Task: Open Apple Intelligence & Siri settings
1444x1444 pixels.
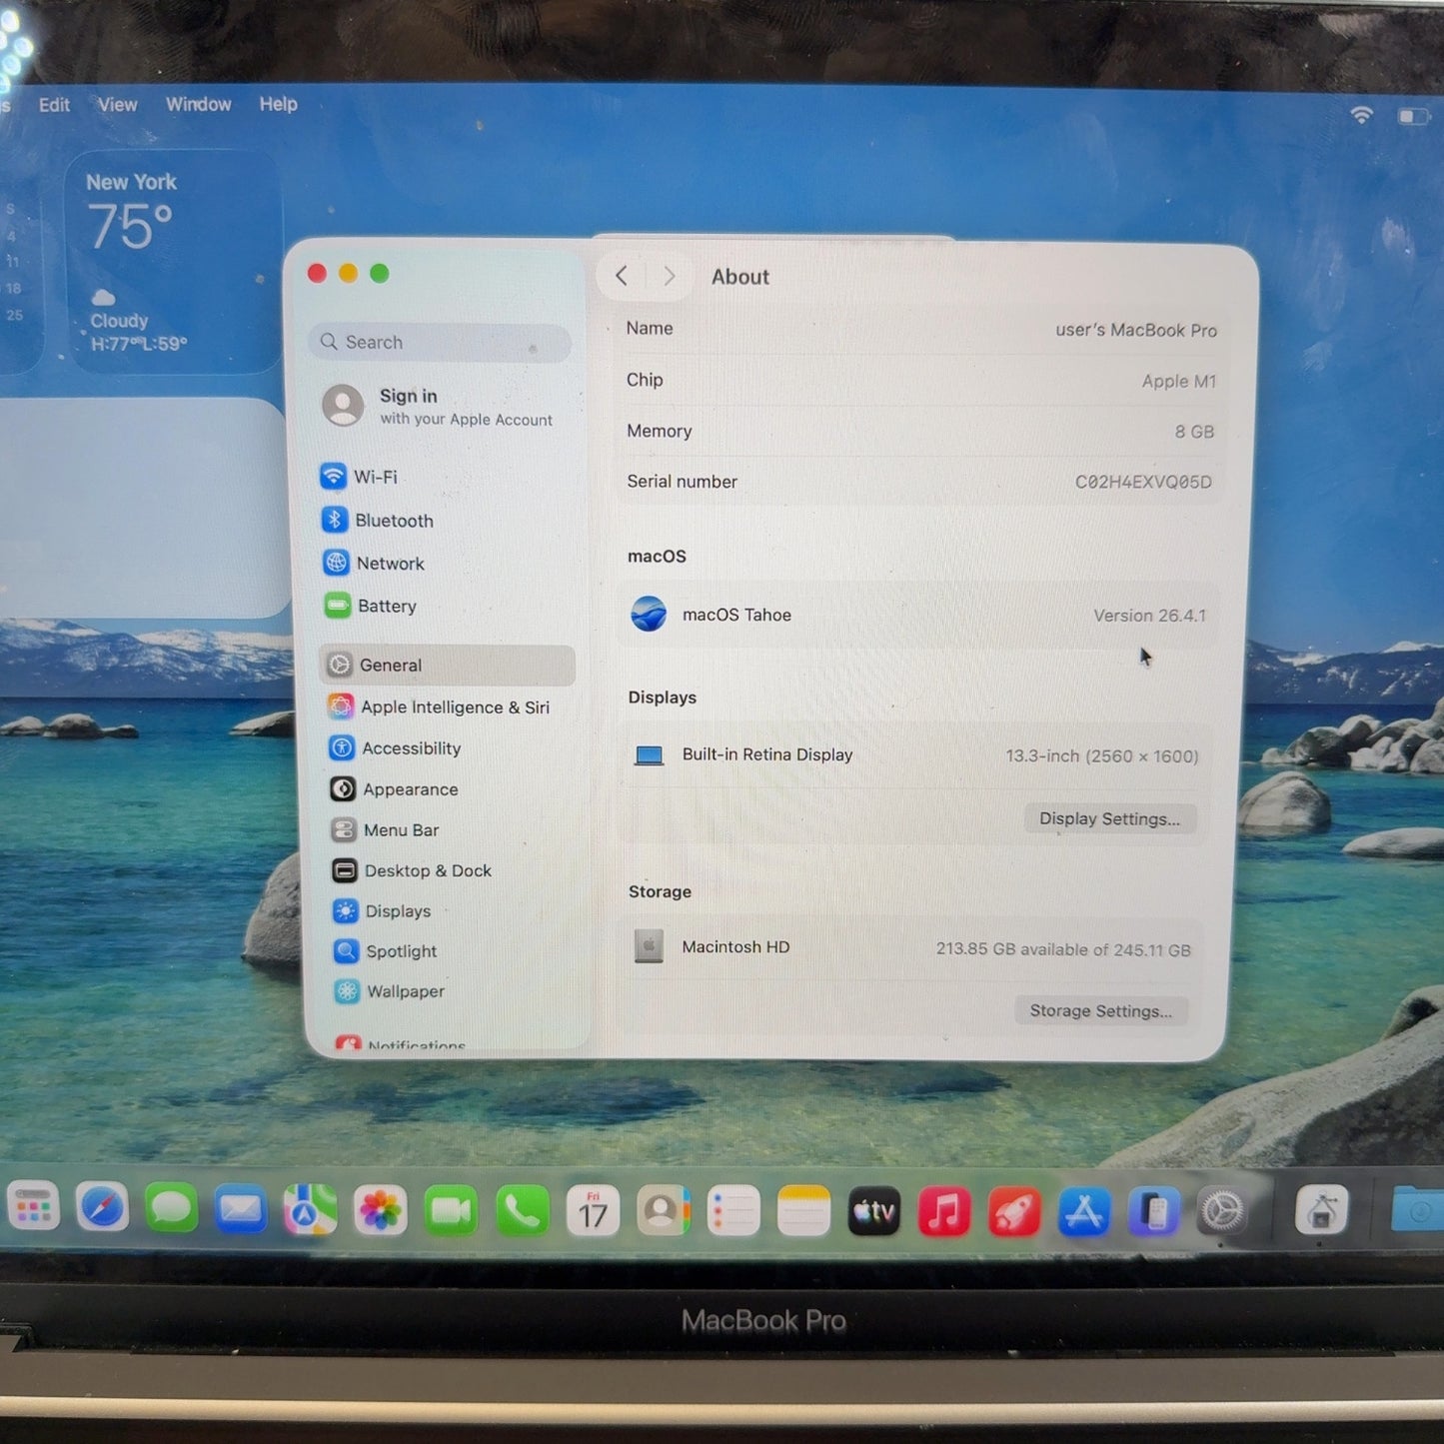Action: coord(447,707)
